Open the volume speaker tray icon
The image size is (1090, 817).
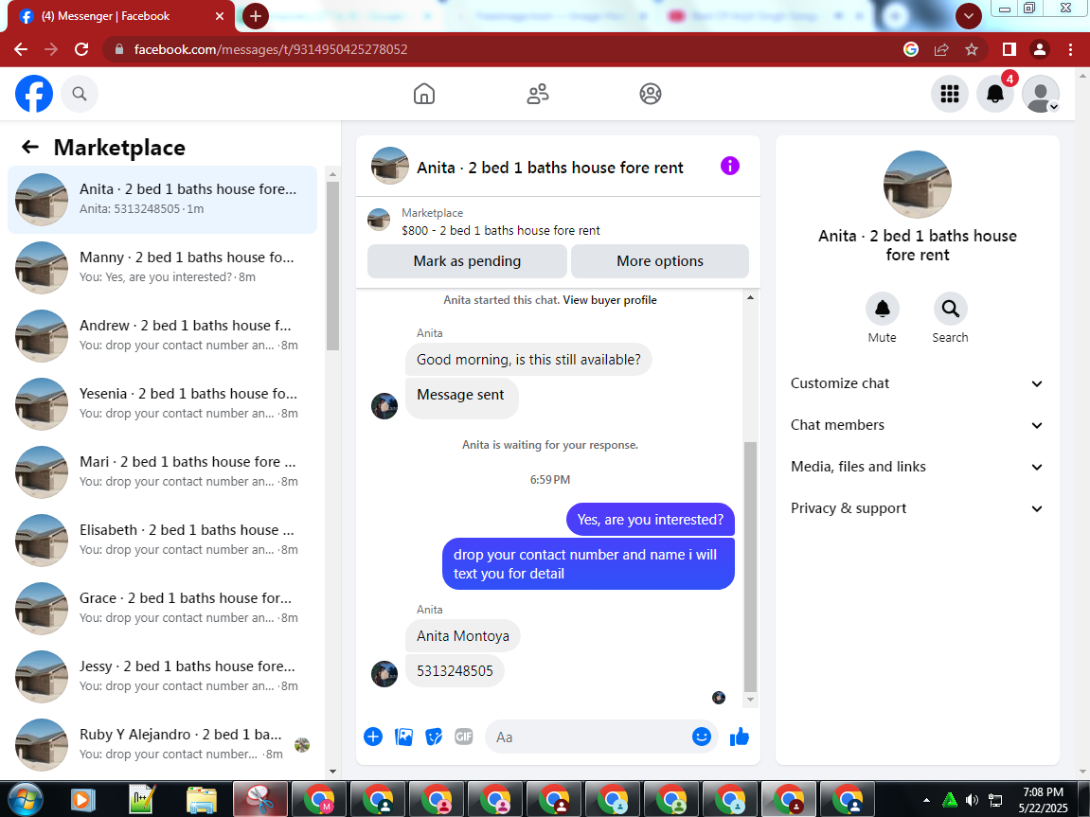(x=973, y=800)
